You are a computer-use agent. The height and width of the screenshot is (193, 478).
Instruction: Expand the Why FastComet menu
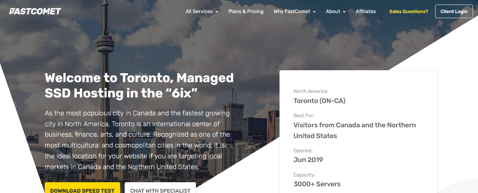tap(294, 12)
